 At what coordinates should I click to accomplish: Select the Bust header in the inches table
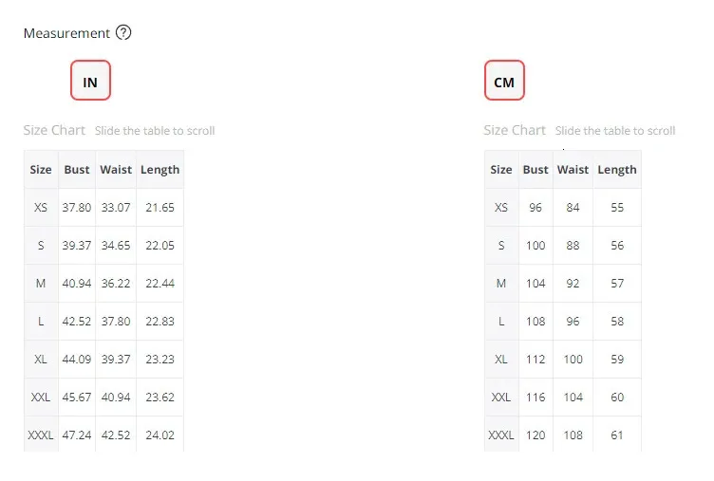(x=77, y=170)
